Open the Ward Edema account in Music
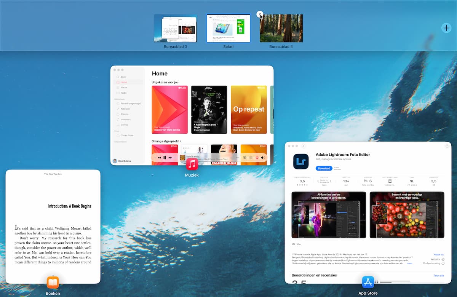 tap(123, 161)
